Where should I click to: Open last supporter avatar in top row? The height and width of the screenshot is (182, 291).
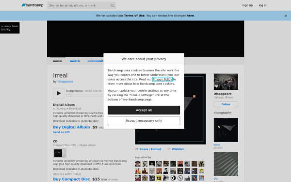pyautogui.click(x=201, y=164)
